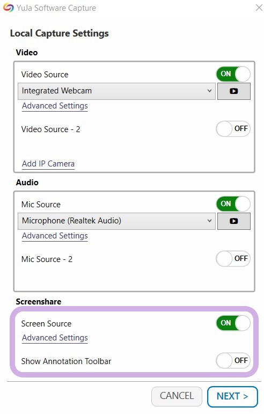Enable the Video Source - 2 toggle
Image resolution: width=264 pixels, height=414 pixels.
pos(233,129)
